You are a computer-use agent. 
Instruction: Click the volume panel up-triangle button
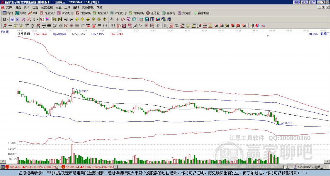click(3, 161)
